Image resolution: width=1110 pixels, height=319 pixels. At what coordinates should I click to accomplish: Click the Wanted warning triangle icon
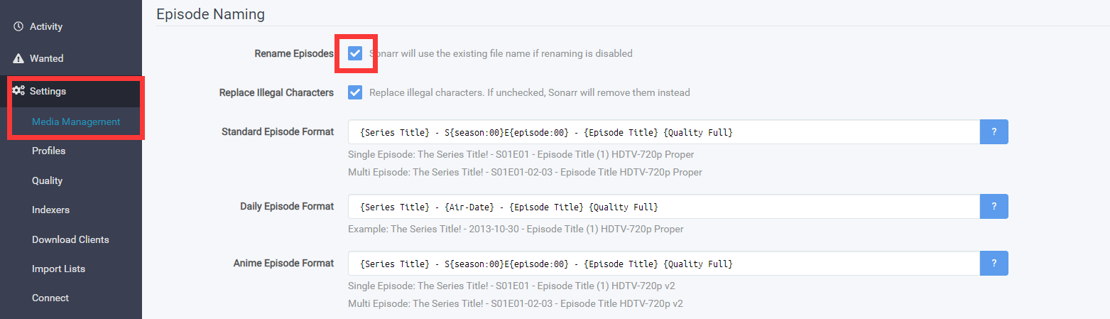(18, 59)
